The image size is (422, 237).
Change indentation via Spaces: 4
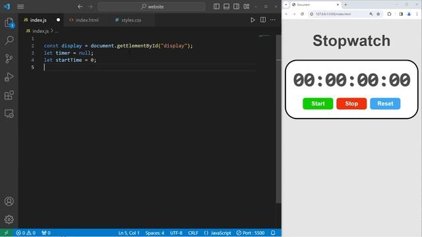tap(155, 232)
